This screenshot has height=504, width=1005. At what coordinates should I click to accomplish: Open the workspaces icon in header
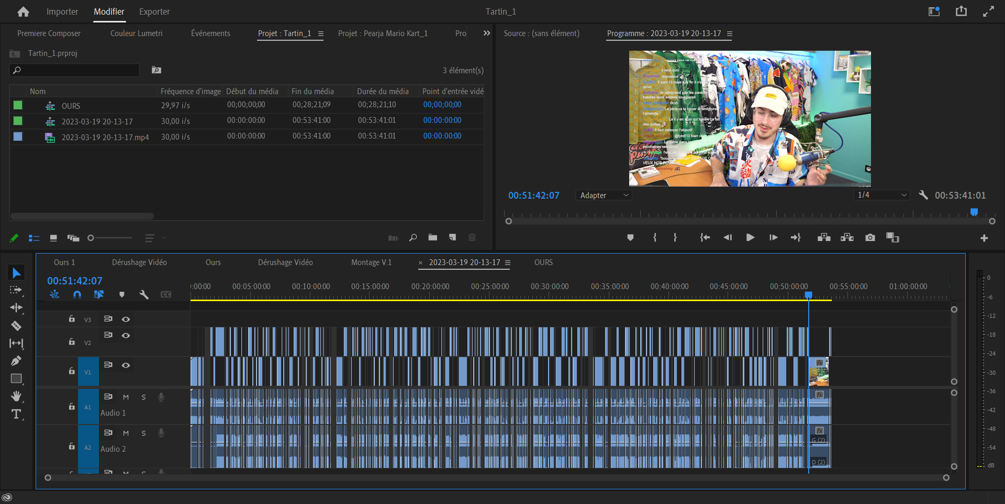pyautogui.click(x=934, y=11)
